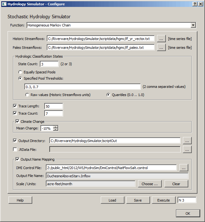Browse for Output Directory folder
Image resolution: width=205 pixels, height=222 pixels.
pos(187,141)
